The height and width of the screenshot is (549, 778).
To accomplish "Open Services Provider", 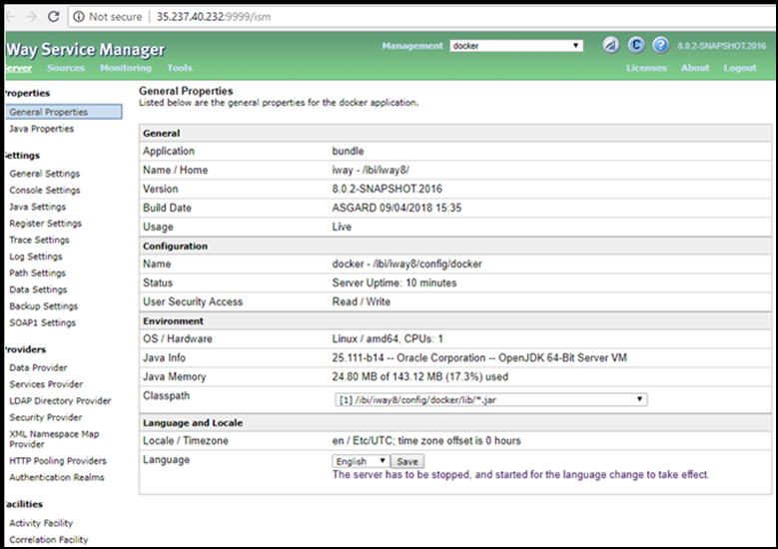I will point(46,384).
